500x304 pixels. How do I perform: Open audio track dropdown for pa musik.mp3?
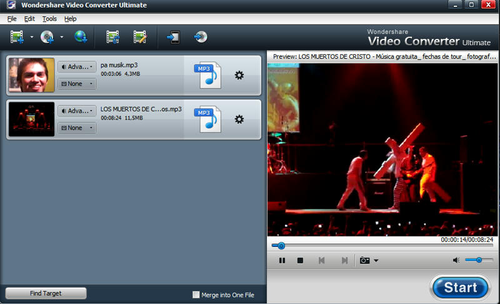tap(77, 67)
